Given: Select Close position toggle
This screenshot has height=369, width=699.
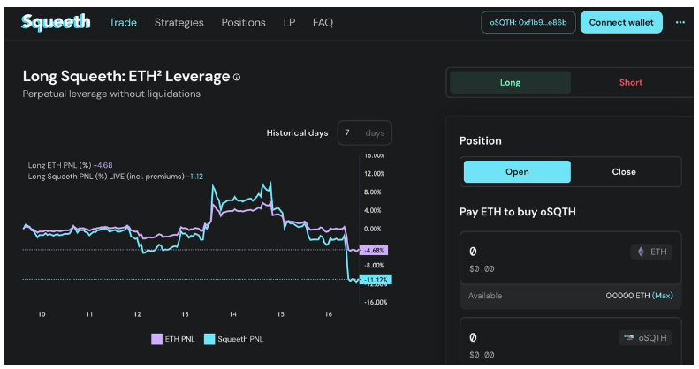Looking at the screenshot, I should (x=624, y=172).
